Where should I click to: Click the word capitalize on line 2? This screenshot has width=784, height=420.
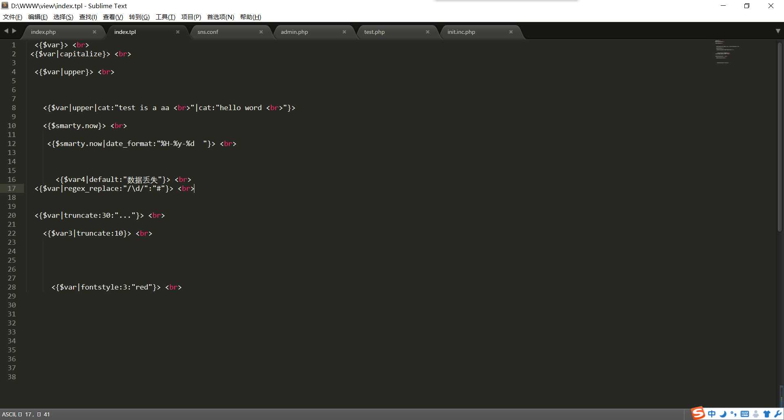click(81, 54)
